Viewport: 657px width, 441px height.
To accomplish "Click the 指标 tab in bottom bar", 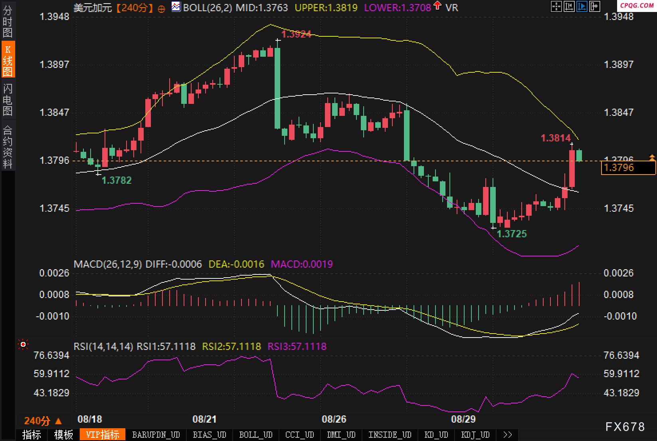I will coord(32,435).
